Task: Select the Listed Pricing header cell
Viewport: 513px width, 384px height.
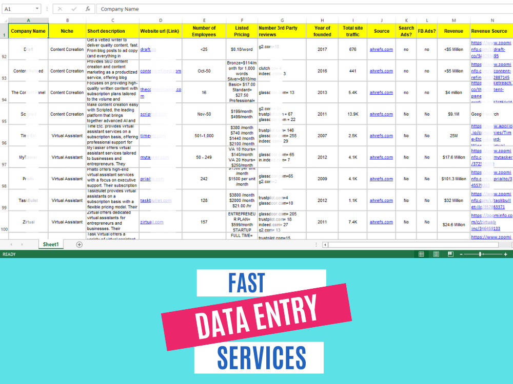Action: pyautogui.click(x=242, y=31)
